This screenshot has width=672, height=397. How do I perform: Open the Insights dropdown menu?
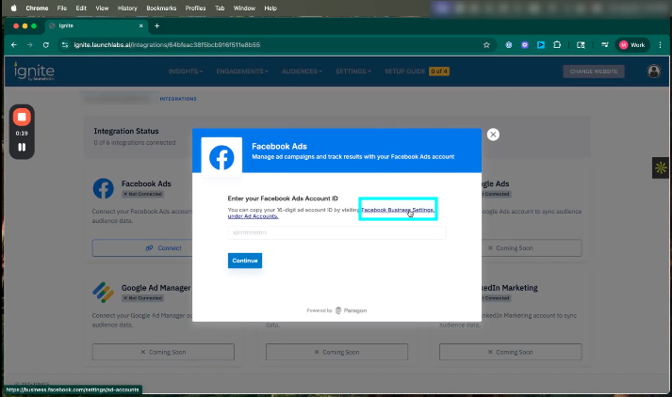pos(186,71)
